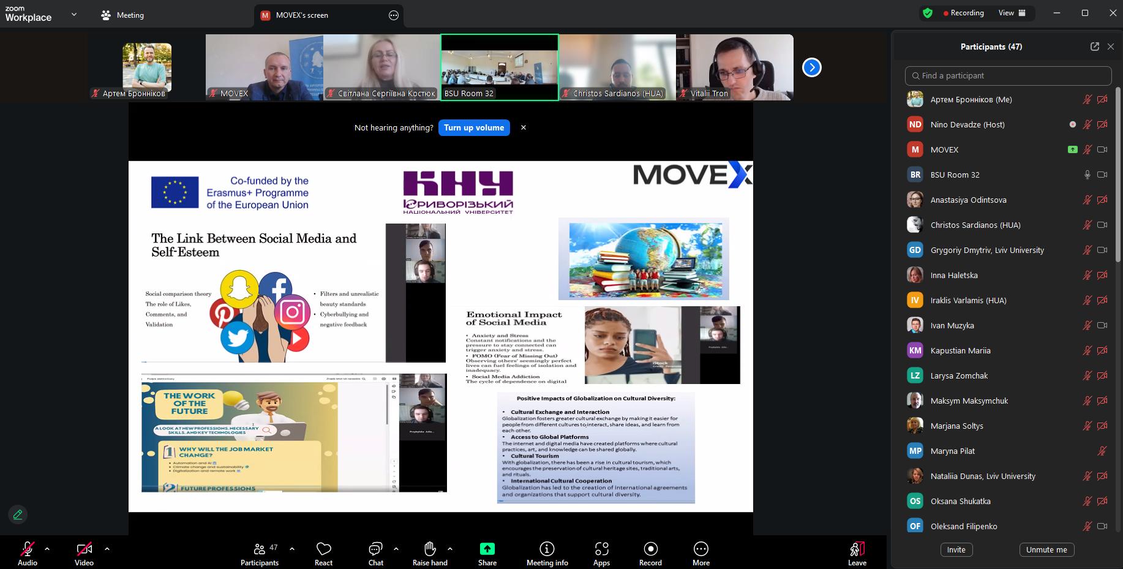
Task: Start recording with the Record button
Action: point(650,549)
